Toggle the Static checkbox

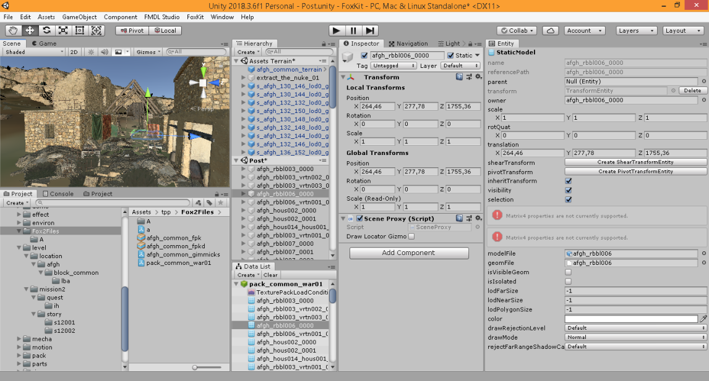[450, 55]
